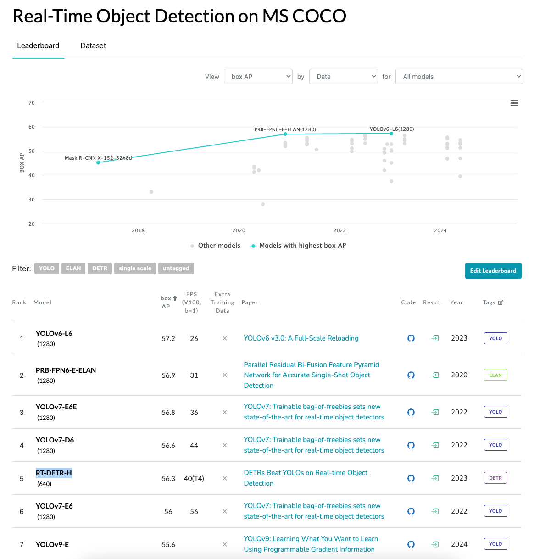The width and height of the screenshot is (540, 559).
Task: Toggle the untagged filter tag
Action: pos(176,268)
